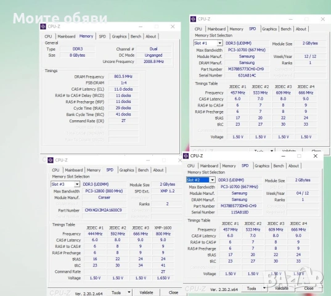Click Tools button in Slot #2 window
Screen dimensions: 331x296
251,289
